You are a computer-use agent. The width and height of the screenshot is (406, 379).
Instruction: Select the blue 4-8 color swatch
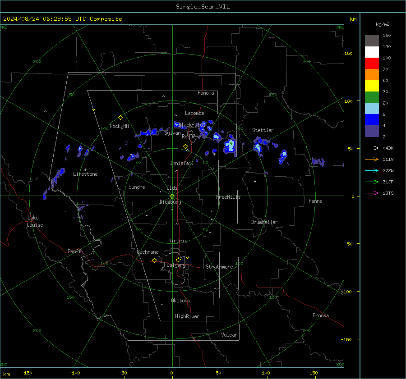[372, 120]
